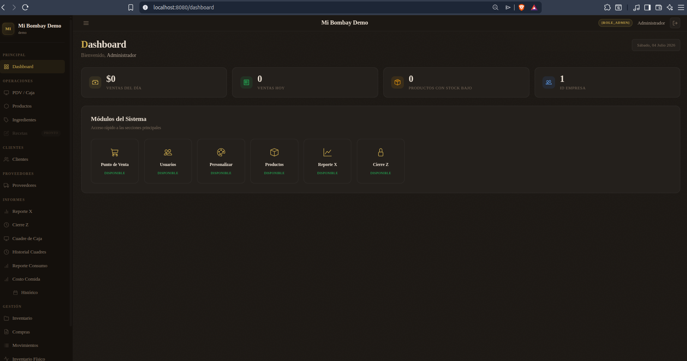
Task: Open the Personalizar palette module
Action: click(x=221, y=161)
